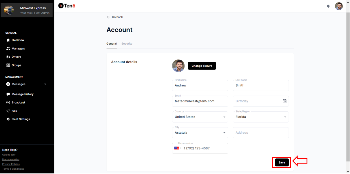Open the user avatar in top bar
The image size is (350, 174).
(339, 6)
